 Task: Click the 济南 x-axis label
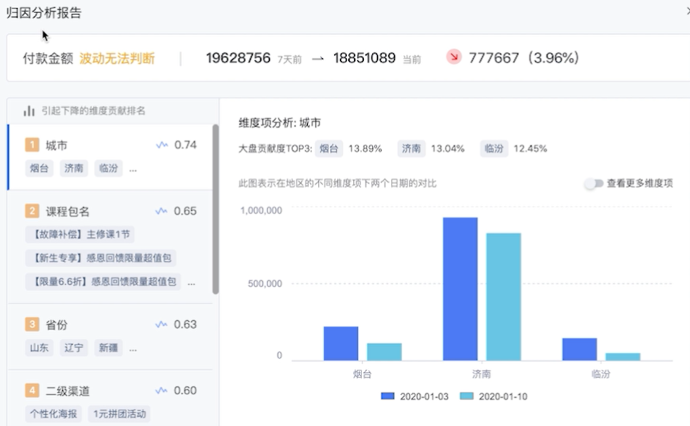pos(482,374)
